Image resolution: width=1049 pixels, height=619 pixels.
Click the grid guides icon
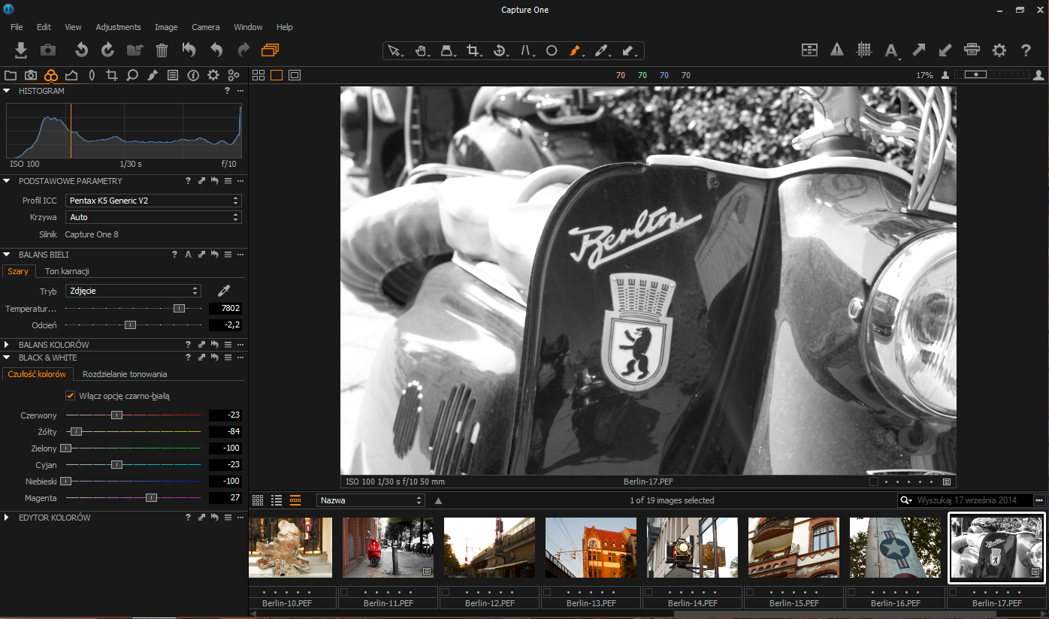click(x=864, y=50)
